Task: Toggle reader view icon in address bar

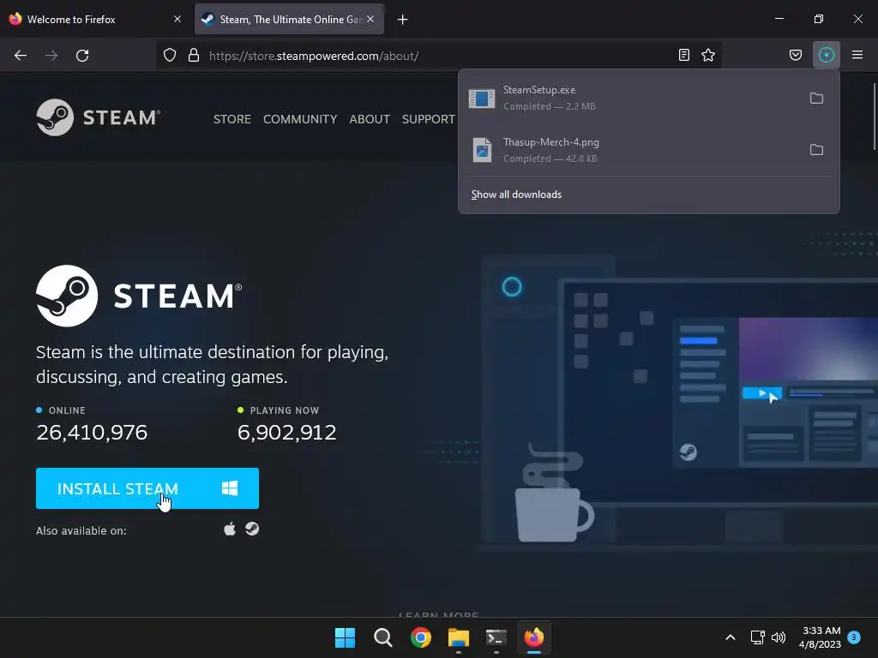Action: click(683, 55)
